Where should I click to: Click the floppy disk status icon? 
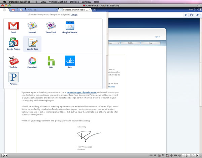(167, 156)
